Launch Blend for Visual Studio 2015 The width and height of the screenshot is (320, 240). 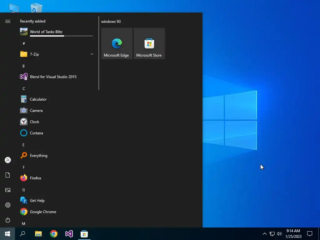(x=57, y=77)
